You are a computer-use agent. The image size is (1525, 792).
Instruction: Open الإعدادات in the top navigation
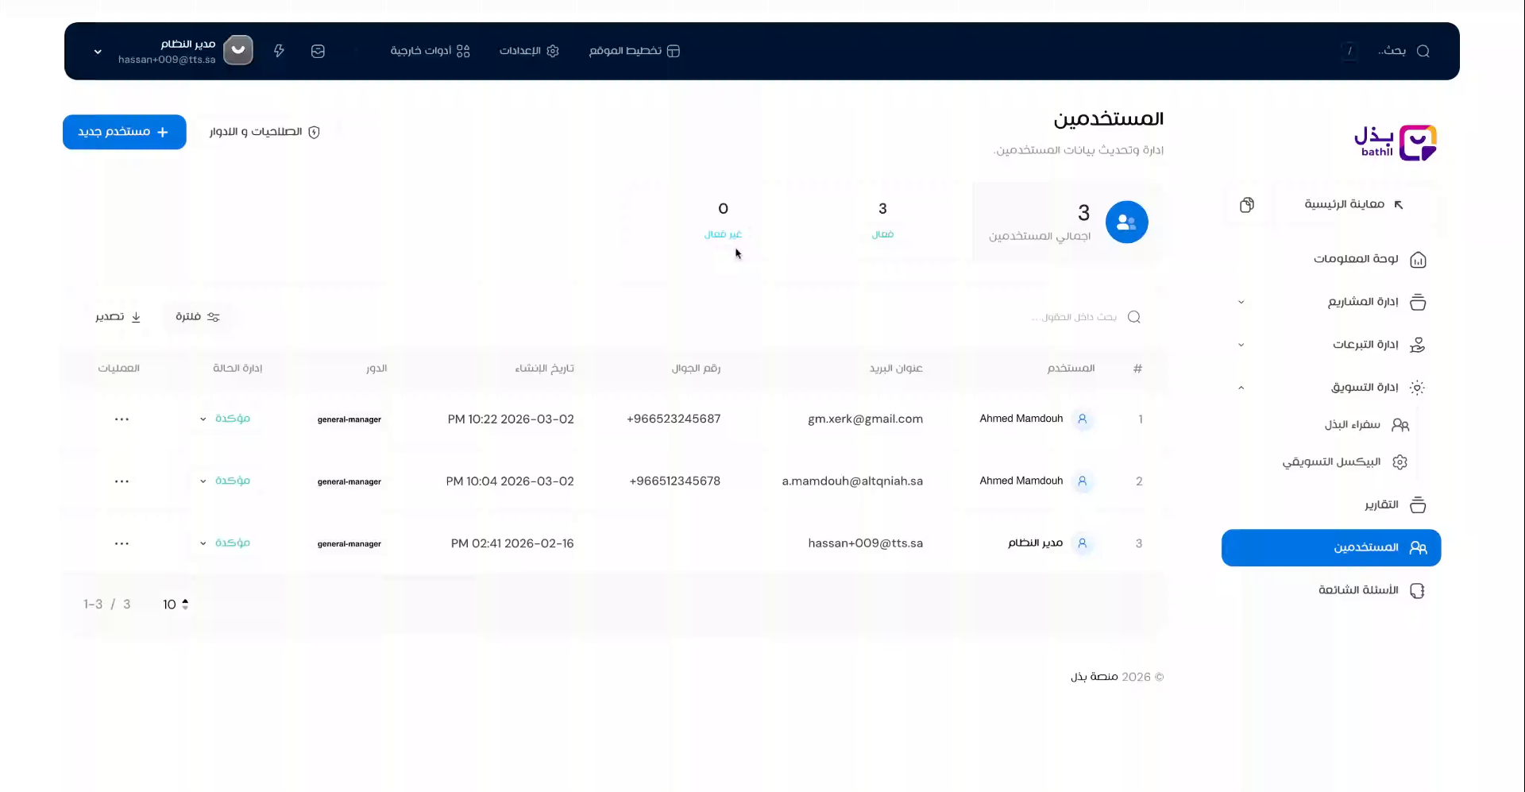coord(529,51)
